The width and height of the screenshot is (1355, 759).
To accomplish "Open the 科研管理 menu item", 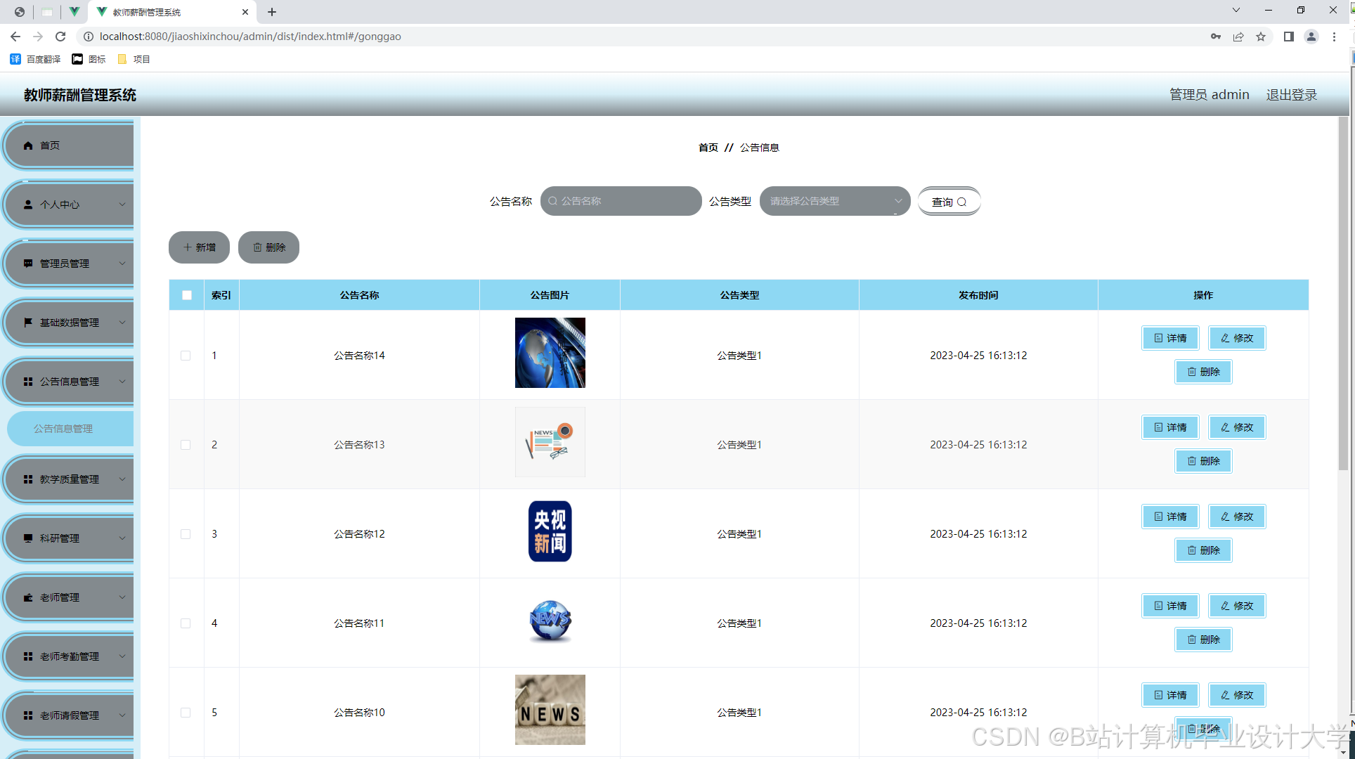I will pos(60,538).
